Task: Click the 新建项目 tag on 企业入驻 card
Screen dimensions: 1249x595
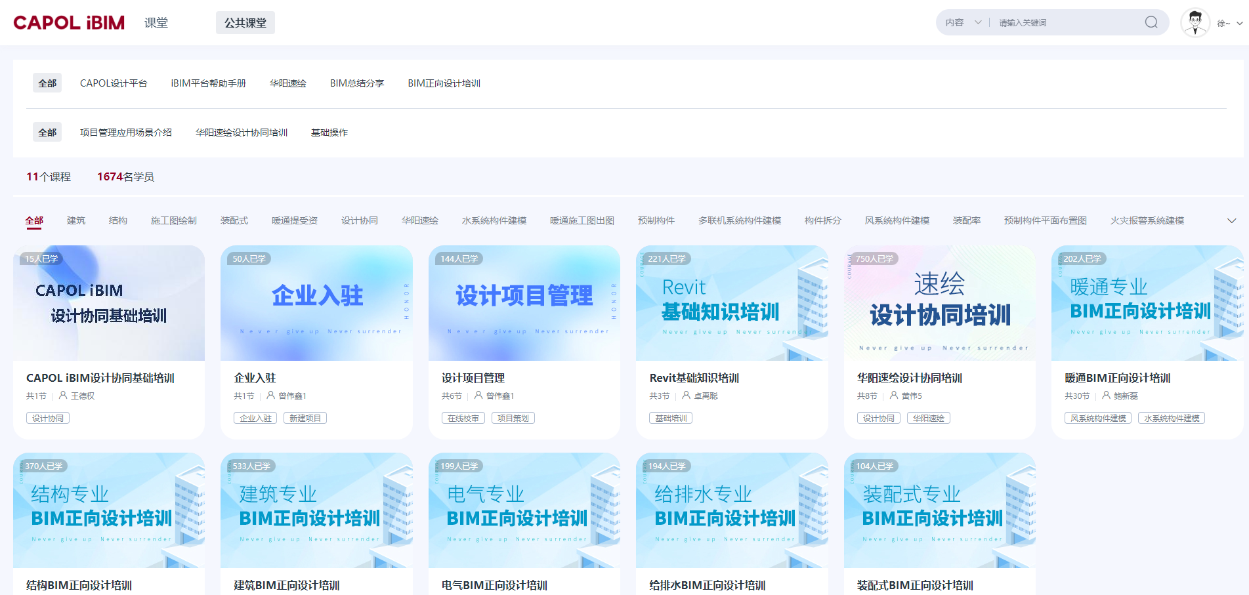Action: click(305, 418)
